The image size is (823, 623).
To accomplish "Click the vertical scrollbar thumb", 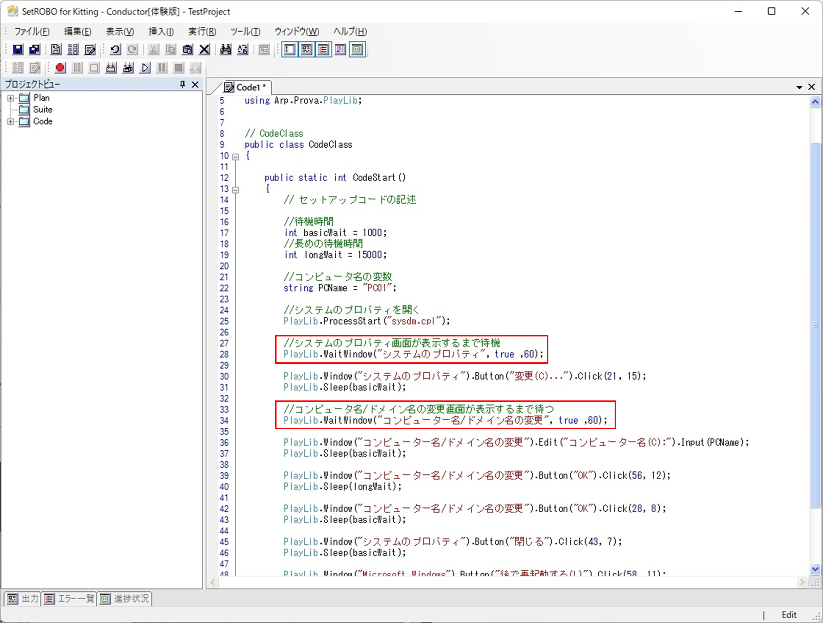I will click(815, 325).
